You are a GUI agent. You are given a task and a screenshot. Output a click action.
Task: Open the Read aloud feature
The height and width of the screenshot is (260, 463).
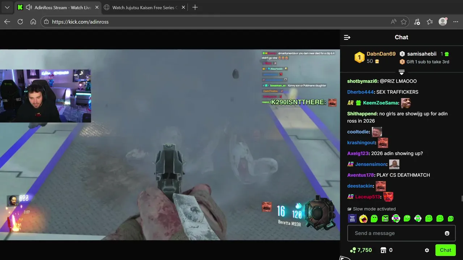(x=394, y=22)
